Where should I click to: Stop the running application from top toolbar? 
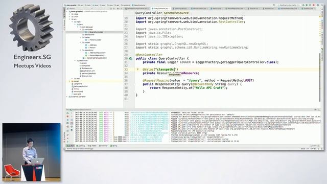click(x=313, y=5)
